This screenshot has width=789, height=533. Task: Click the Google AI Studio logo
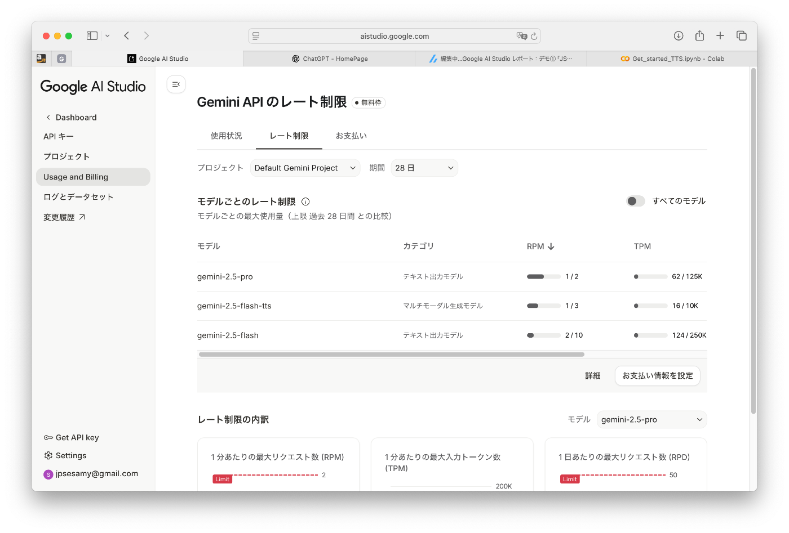click(x=93, y=87)
